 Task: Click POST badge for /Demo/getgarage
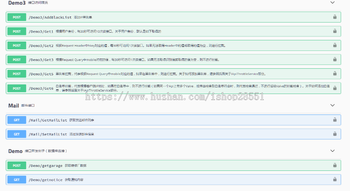(x=17, y=166)
